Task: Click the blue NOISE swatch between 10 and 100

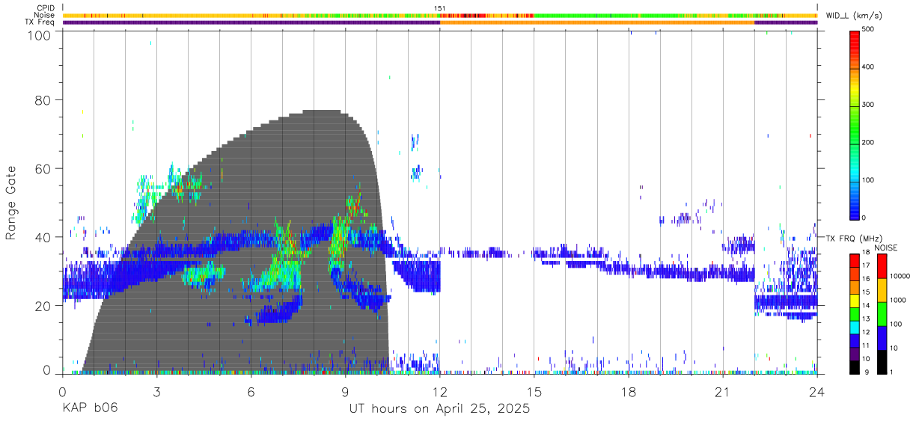Action: coord(882,337)
